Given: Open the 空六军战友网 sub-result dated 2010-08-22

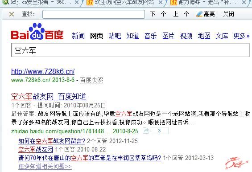Looking at the screenshot, I should click(36, 149).
